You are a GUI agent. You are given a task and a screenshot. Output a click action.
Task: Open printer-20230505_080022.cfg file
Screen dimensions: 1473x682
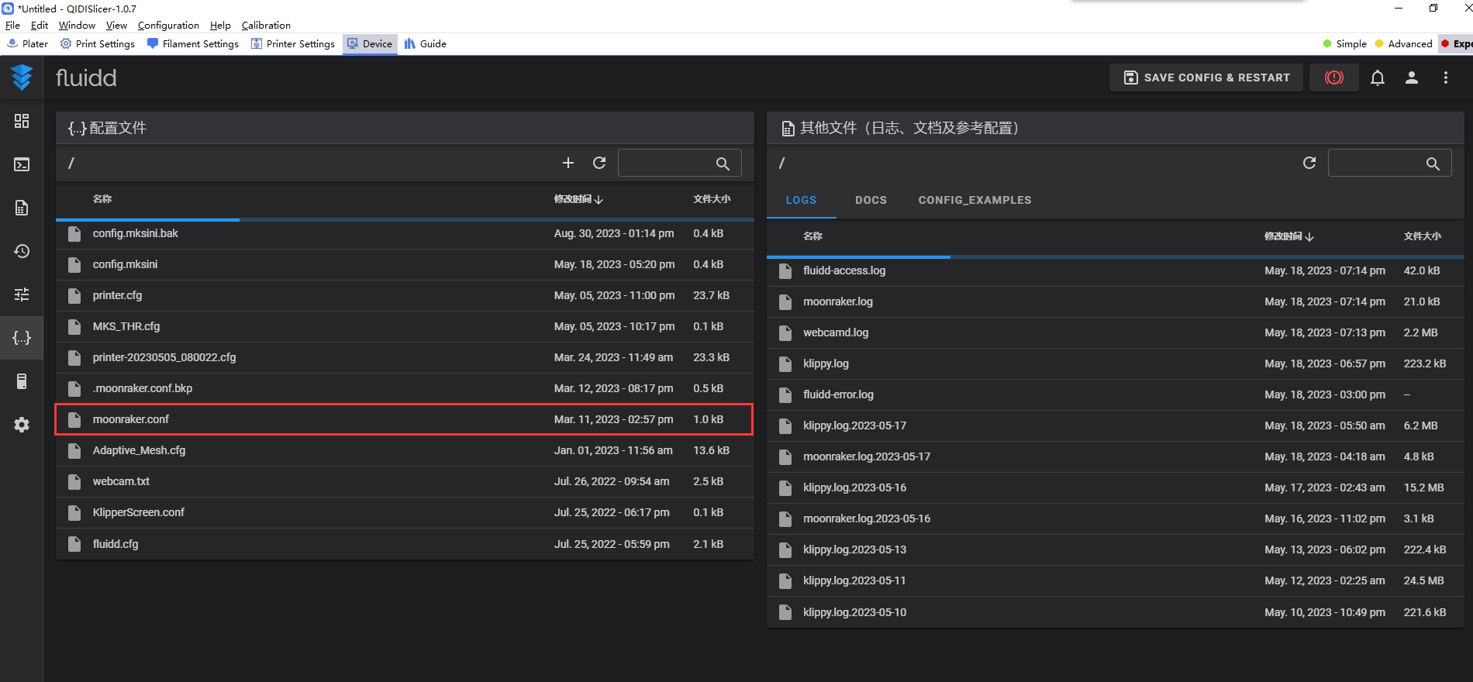tap(405, 357)
